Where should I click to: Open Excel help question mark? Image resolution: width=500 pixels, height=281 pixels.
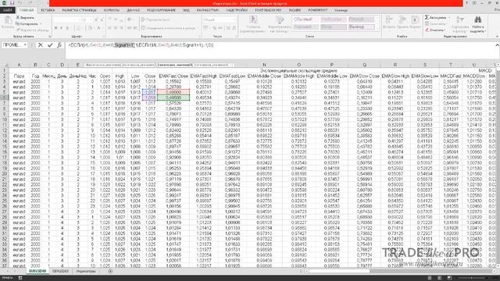[x=467, y=3]
